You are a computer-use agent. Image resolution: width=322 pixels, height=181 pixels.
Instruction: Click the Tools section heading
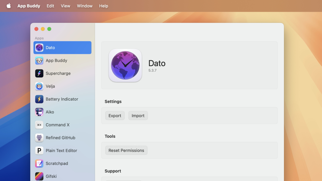(110, 136)
